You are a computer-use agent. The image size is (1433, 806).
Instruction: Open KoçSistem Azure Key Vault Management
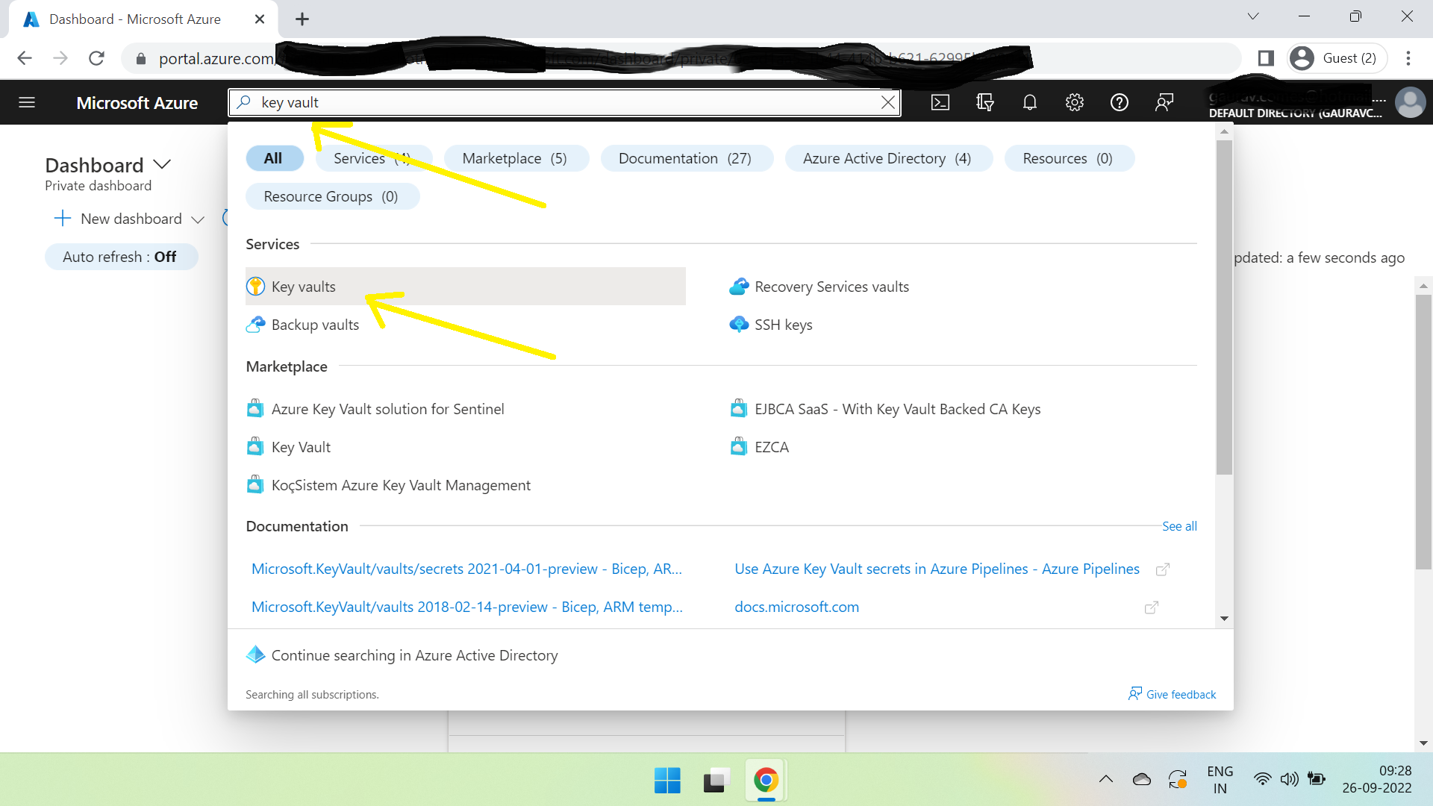point(401,485)
